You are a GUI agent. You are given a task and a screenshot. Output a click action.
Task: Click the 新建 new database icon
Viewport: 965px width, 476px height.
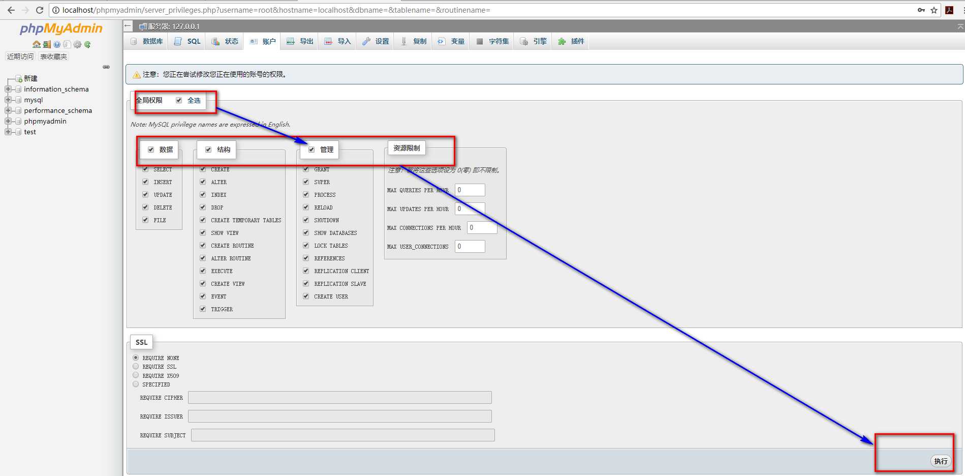pyautogui.click(x=18, y=78)
